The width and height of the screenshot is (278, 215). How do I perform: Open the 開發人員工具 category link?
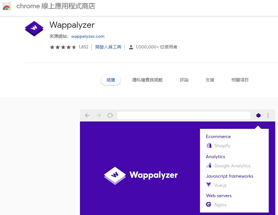[x=108, y=47]
